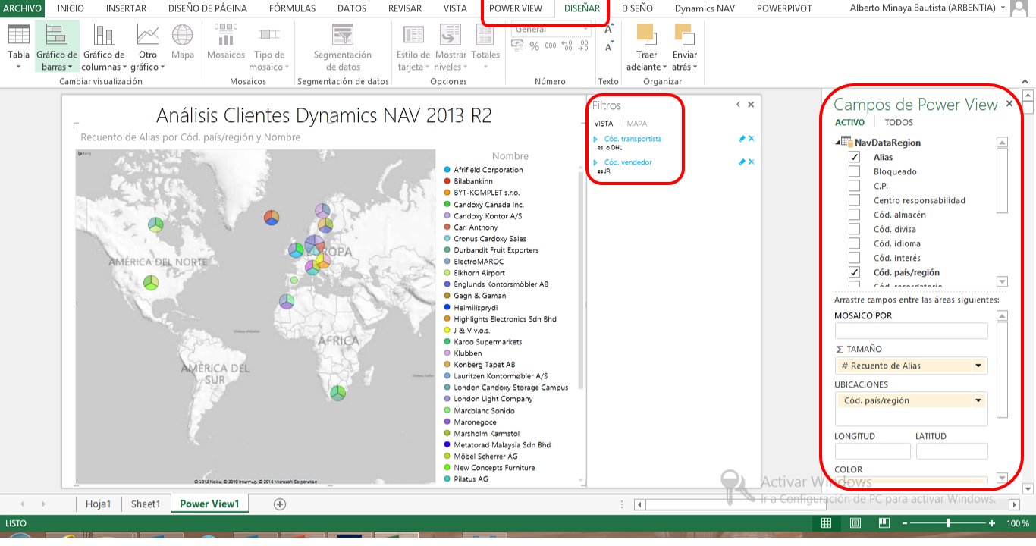Show TODOS fields in field list
Image resolution: width=1036 pixels, height=546 pixels.
click(899, 122)
